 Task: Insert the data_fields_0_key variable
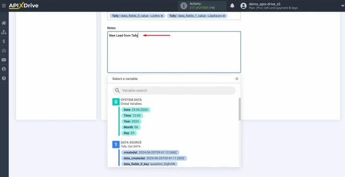coord(149,164)
